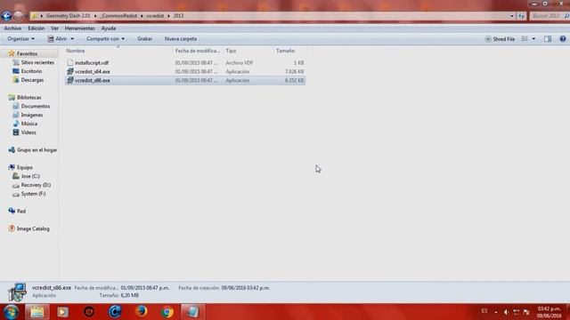Go back with the Back arrow button
This screenshot has width=570, height=320.
coord(6,16)
